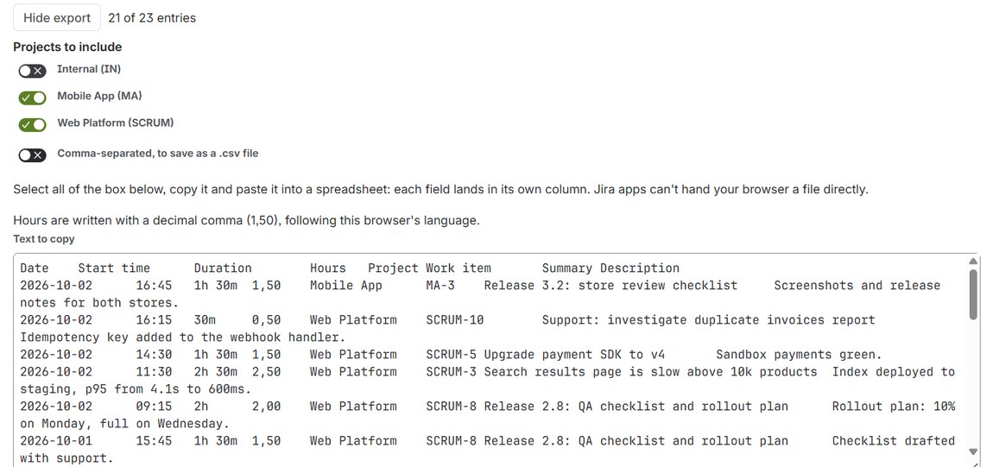Click the 'Internal (IN)' label
Image resolution: width=993 pixels, height=467 pixels.
point(89,69)
